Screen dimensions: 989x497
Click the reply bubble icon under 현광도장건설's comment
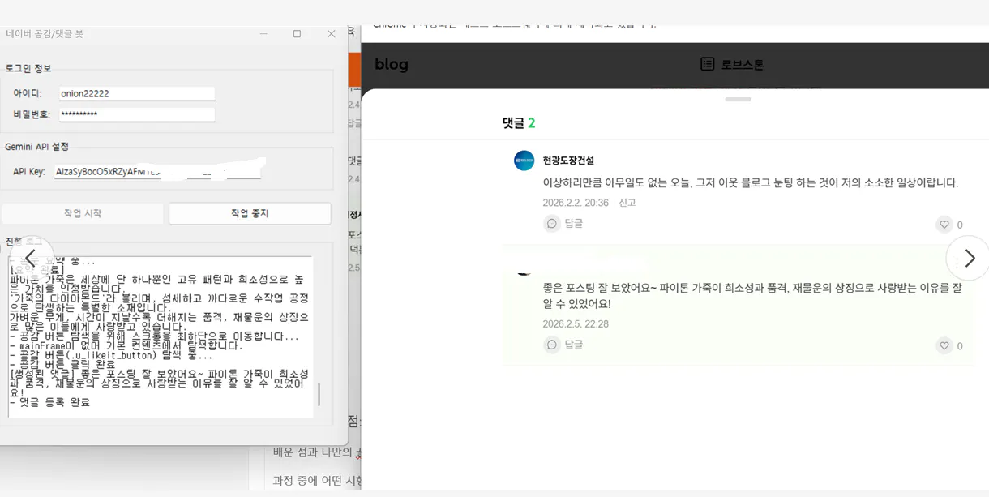click(x=552, y=224)
